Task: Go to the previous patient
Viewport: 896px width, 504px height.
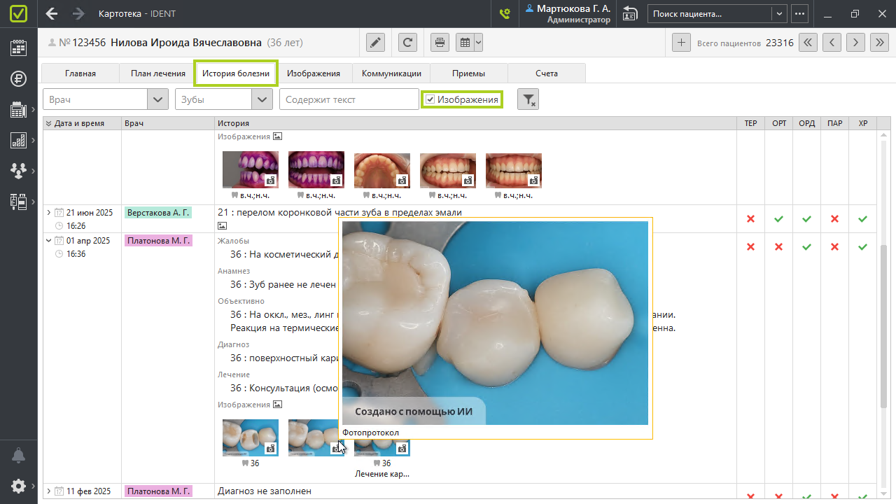Action: pos(832,43)
